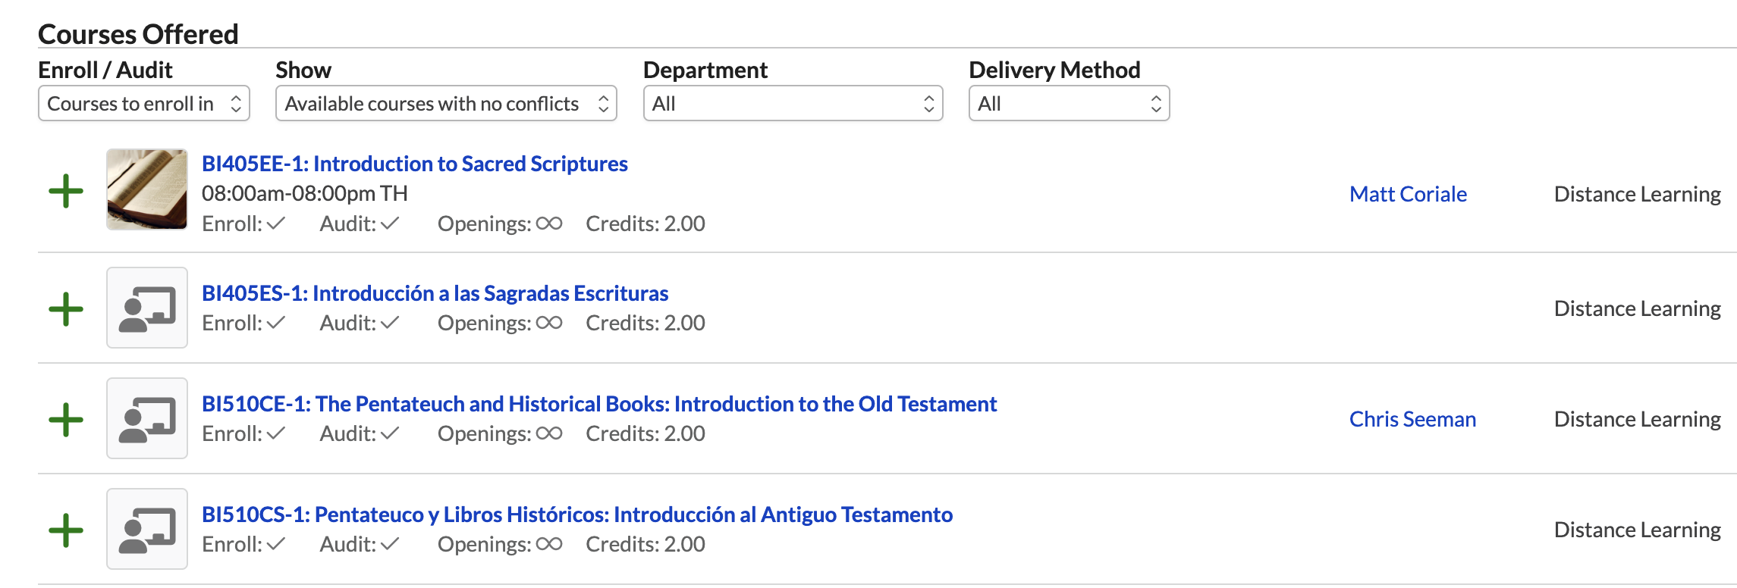The width and height of the screenshot is (1737, 588).
Task: Add BI405ES-1 course with plus icon
Action: [66, 309]
